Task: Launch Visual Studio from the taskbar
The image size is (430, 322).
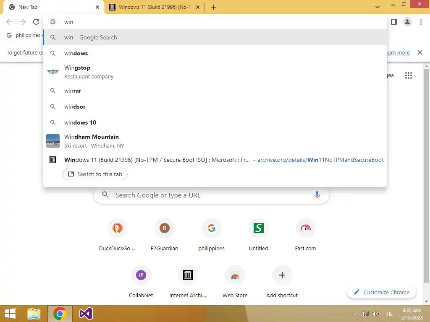Action: click(86, 314)
